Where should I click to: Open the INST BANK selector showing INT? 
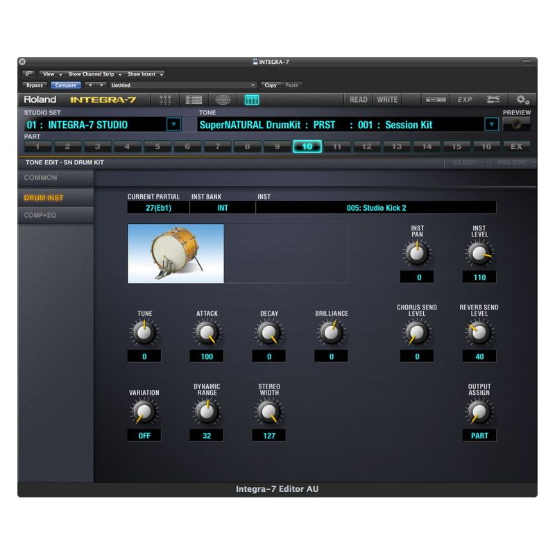pos(222,207)
